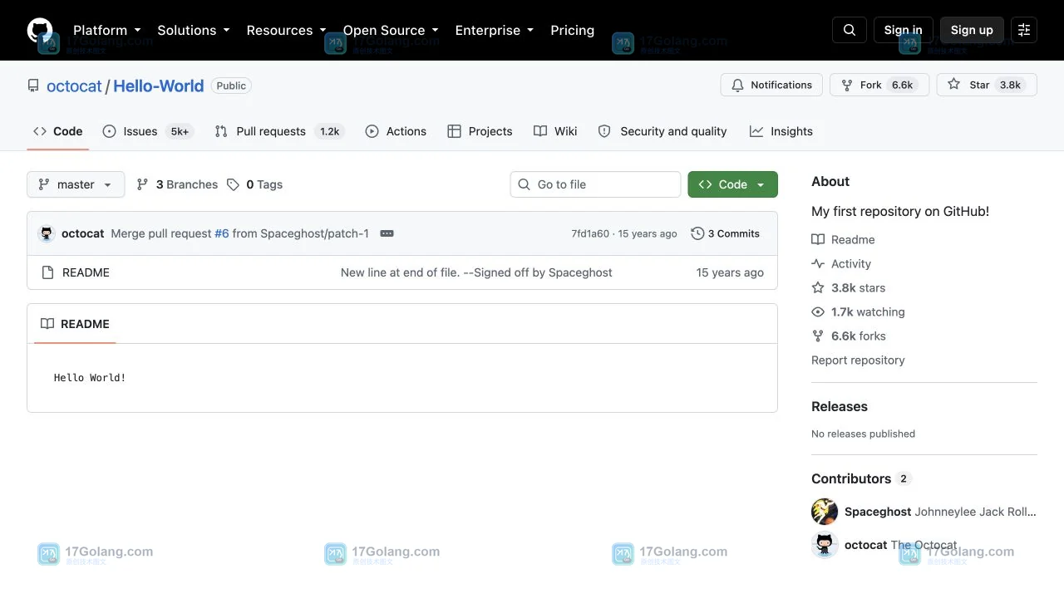Expand the Solutions menu
This screenshot has width=1064, height=598.
(194, 30)
